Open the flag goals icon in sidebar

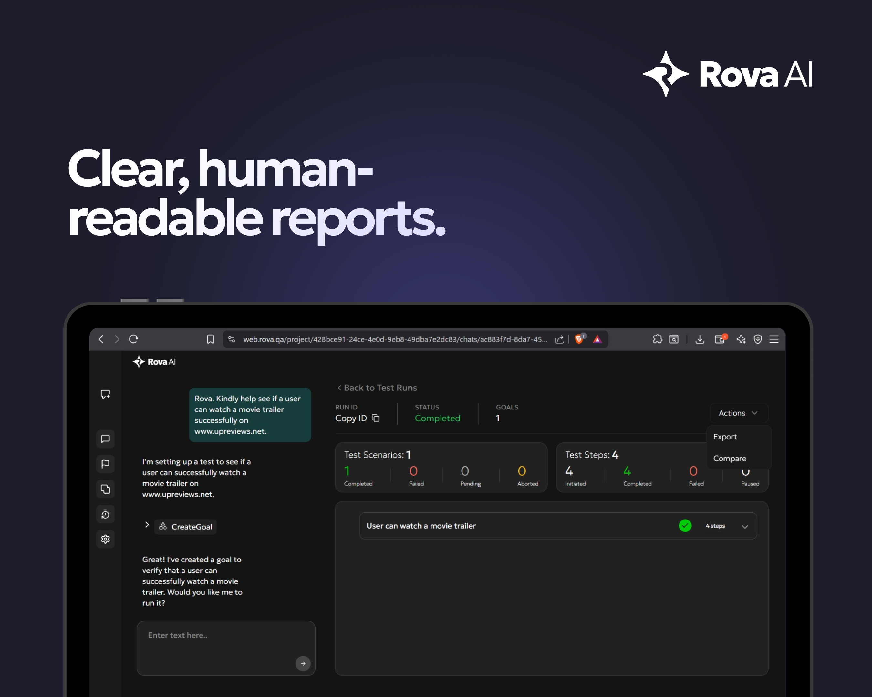point(105,464)
